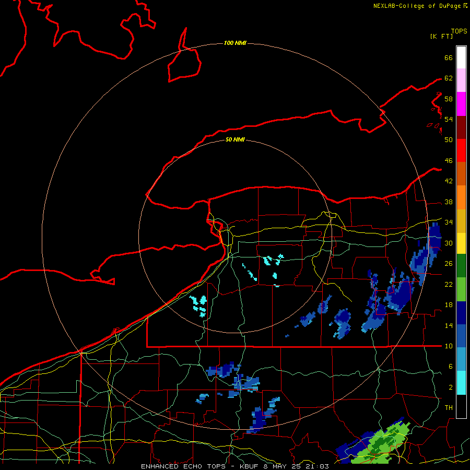Click the black TH threshold legend swatch
This screenshot has height=470, width=470.
(x=461, y=406)
